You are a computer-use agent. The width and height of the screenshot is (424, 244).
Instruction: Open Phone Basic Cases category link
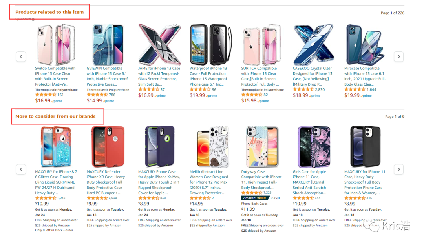[x=254, y=204]
